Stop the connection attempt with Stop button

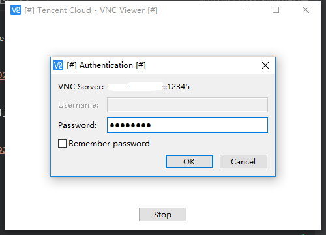(x=162, y=215)
